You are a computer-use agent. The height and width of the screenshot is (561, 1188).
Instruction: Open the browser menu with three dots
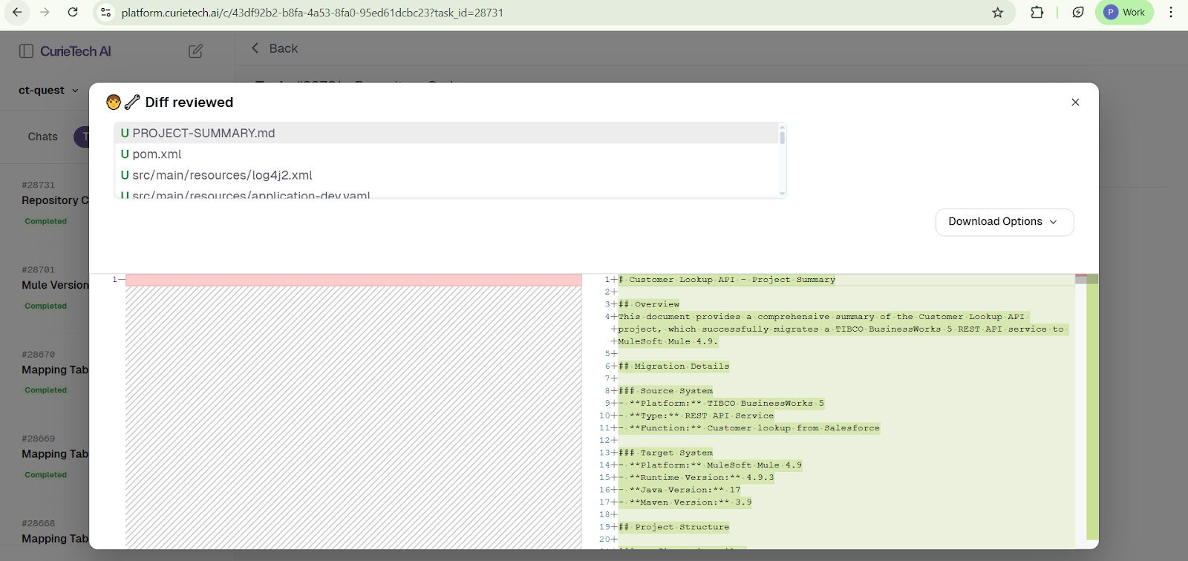[x=1171, y=13]
